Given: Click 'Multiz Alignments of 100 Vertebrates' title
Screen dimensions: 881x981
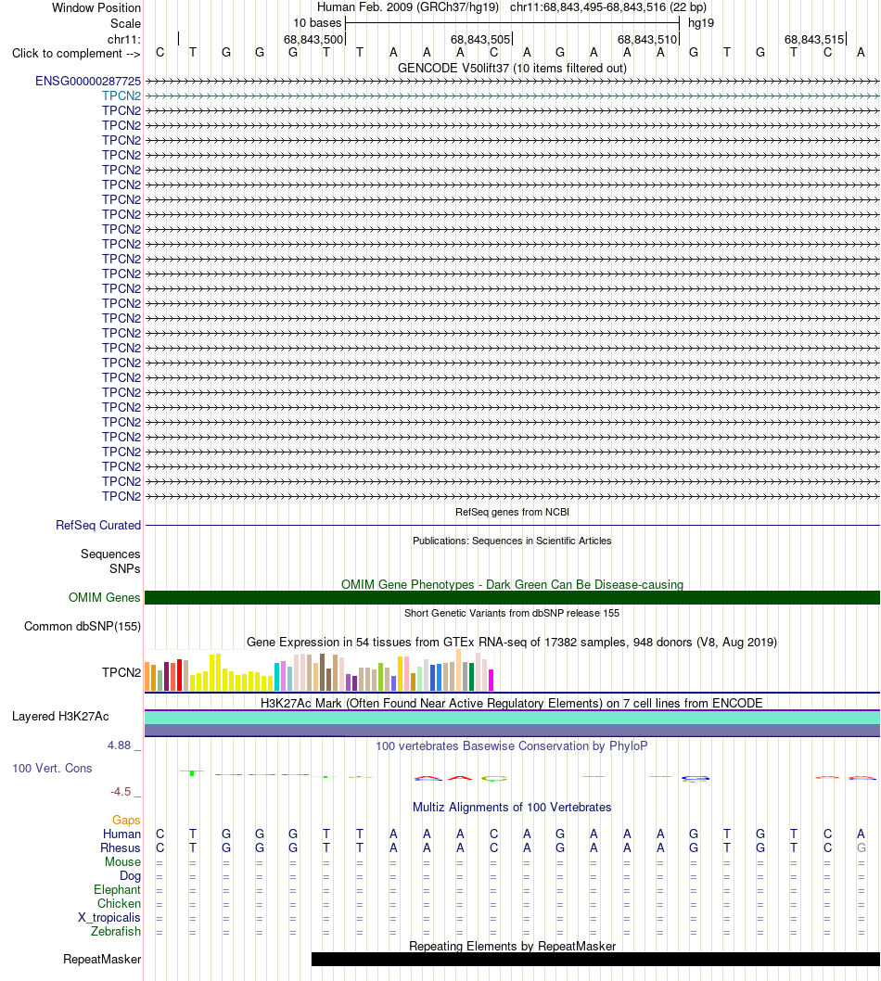Looking at the screenshot, I should [512, 807].
